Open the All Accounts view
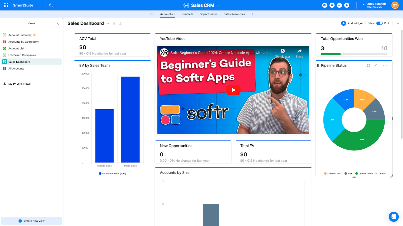This screenshot has width=403, height=226. [16, 69]
